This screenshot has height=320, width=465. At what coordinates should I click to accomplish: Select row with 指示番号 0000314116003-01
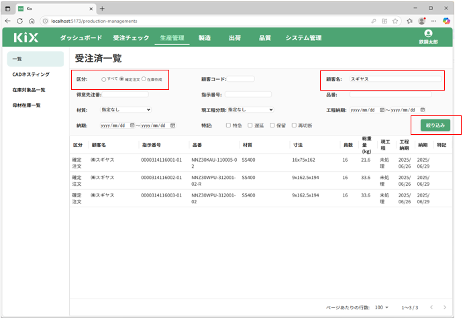[261, 199]
